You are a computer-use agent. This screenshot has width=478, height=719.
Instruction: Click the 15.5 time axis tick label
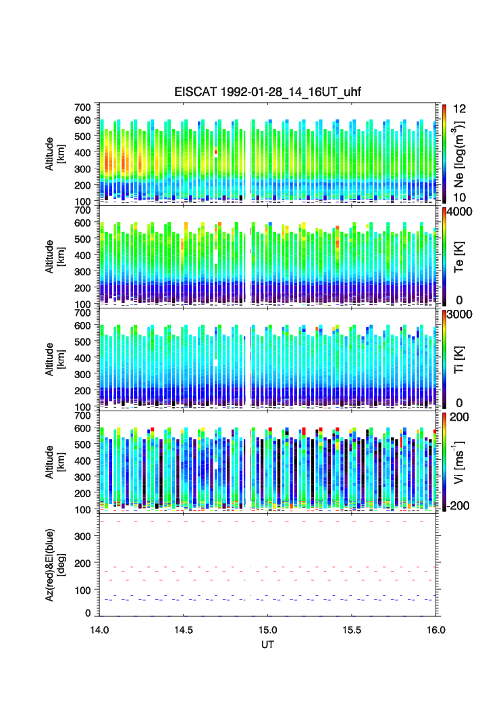[x=352, y=630]
